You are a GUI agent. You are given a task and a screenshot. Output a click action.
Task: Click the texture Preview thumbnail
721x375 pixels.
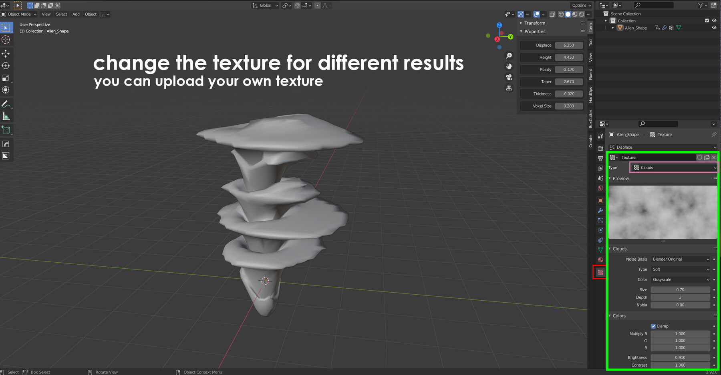663,212
